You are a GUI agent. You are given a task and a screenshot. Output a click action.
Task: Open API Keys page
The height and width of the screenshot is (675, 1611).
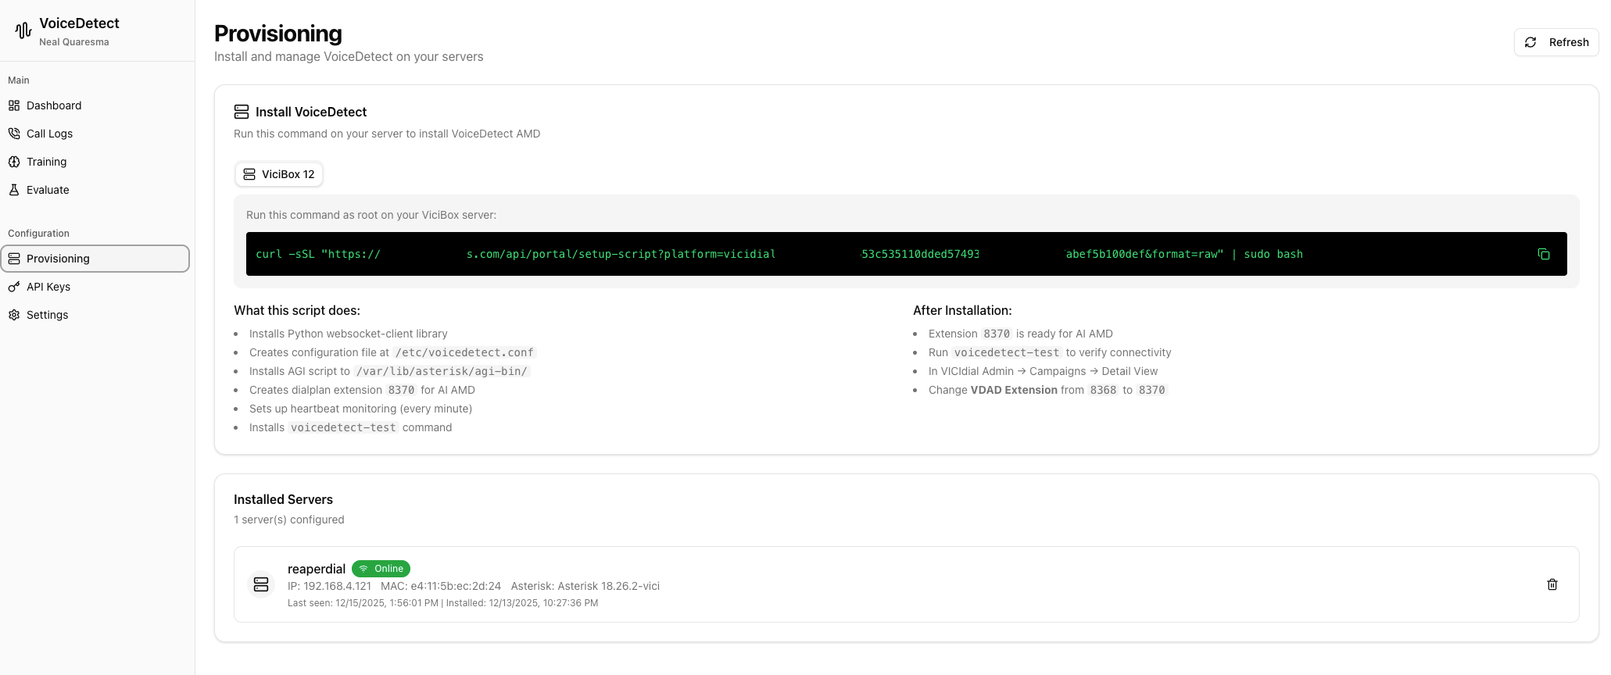pos(95,287)
